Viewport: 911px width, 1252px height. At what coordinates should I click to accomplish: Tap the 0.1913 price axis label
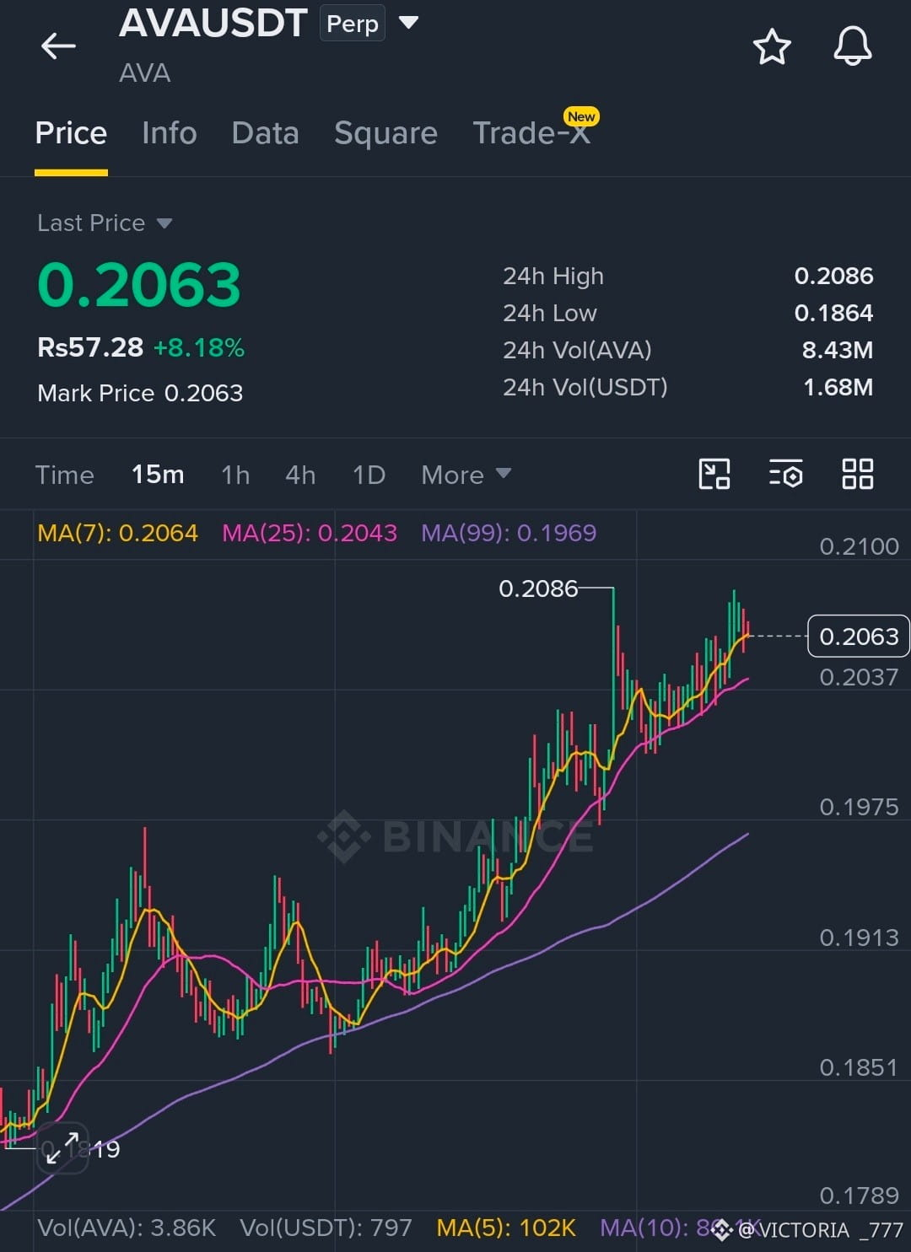pos(859,938)
